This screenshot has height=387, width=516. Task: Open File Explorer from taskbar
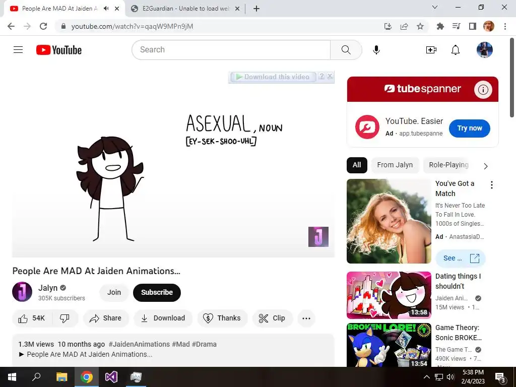tap(61, 377)
